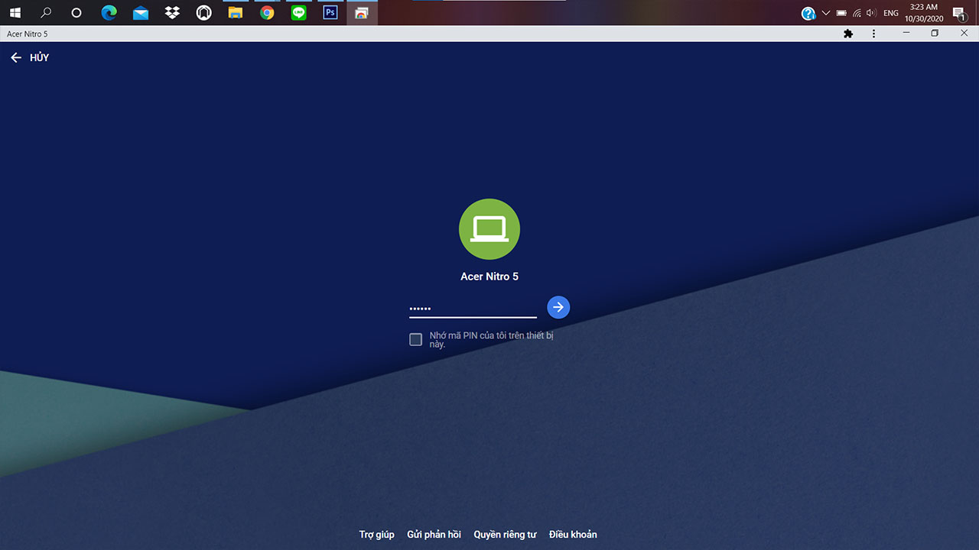
Task: Click the back arrow next to HỦY
Action: pos(16,58)
